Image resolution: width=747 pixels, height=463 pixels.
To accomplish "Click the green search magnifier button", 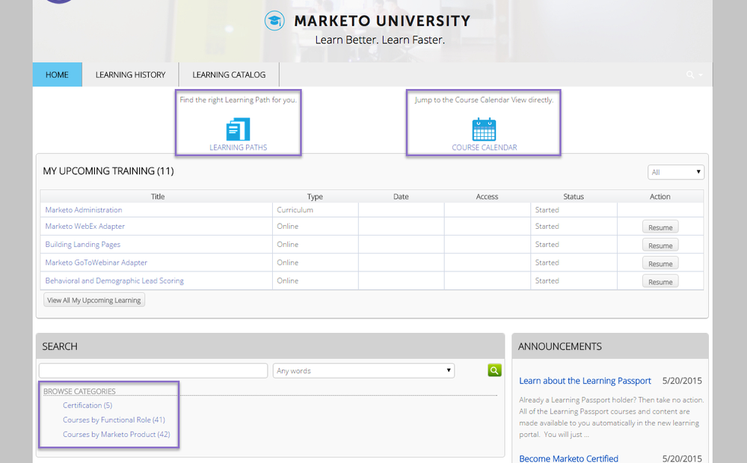I will 494,370.
